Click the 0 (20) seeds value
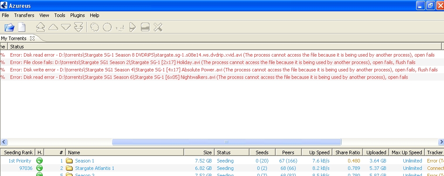The height and width of the screenshot is (176, 444). (x=262, y=161)
